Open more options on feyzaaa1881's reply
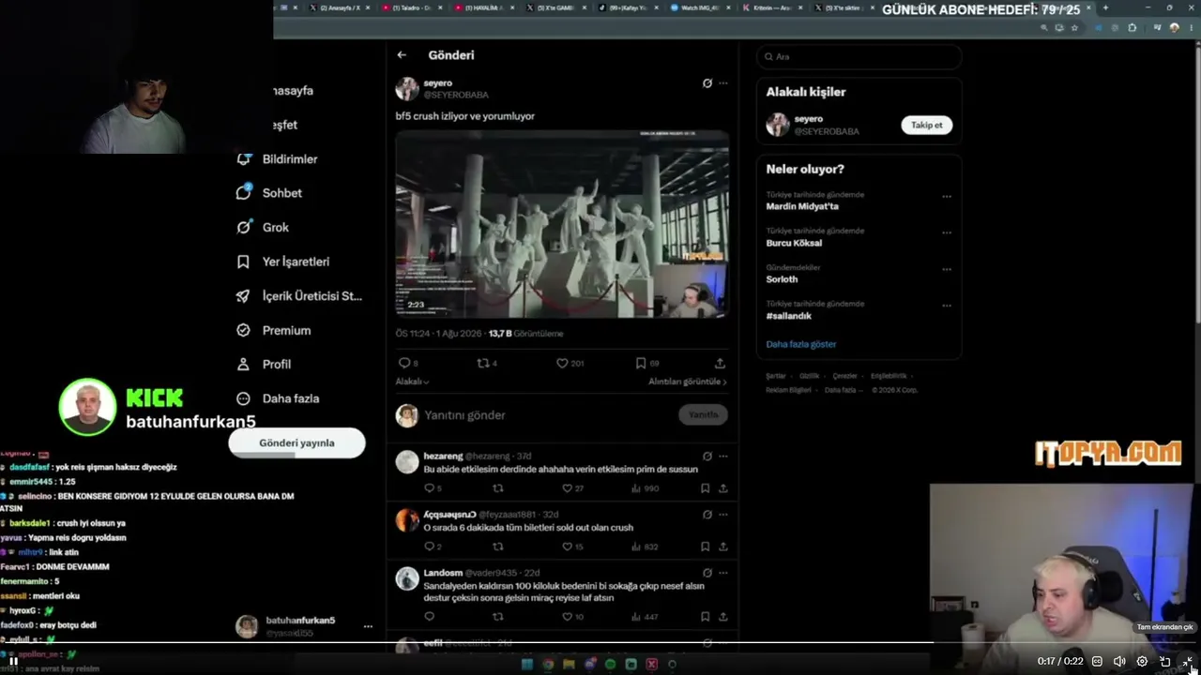Screen dimensions: 1201x675 [723, 514]
